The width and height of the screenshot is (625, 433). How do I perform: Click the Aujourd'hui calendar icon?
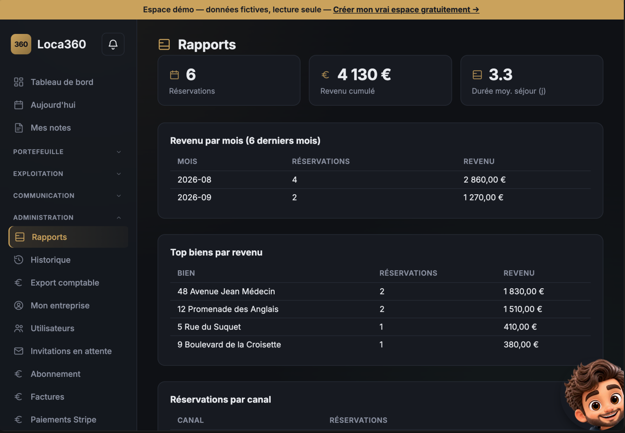click(x=18, y=105)
